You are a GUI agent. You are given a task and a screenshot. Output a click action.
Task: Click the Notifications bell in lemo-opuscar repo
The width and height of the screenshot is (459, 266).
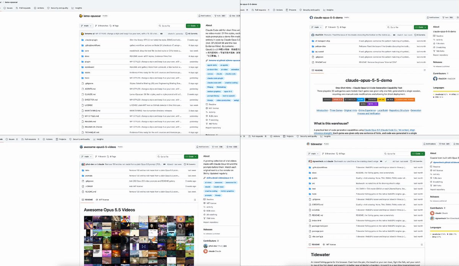200,16
